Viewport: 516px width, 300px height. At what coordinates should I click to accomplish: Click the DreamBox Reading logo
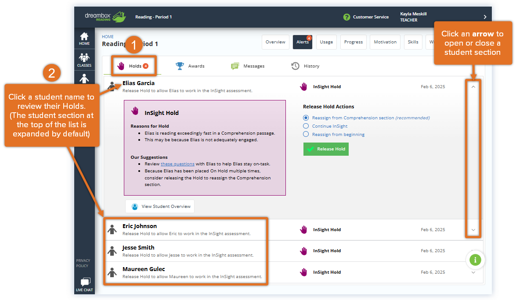(105, 17)
